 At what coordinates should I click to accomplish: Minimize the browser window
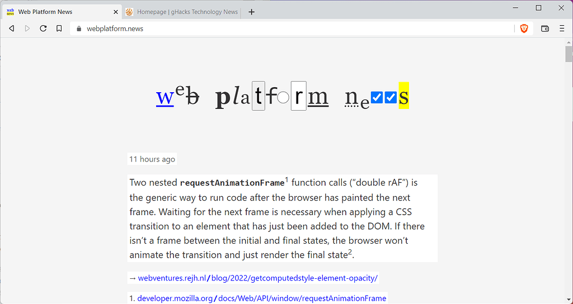pyautogui.click(x=515, y=8)
